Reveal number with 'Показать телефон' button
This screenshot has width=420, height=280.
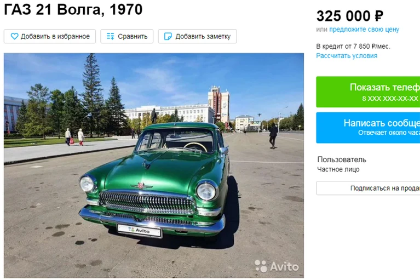tap(368, 92)
